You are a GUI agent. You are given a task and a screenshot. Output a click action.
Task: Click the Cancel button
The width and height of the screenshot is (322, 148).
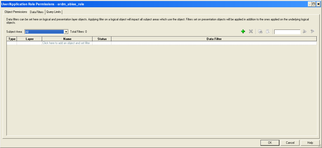coord(290,143)
